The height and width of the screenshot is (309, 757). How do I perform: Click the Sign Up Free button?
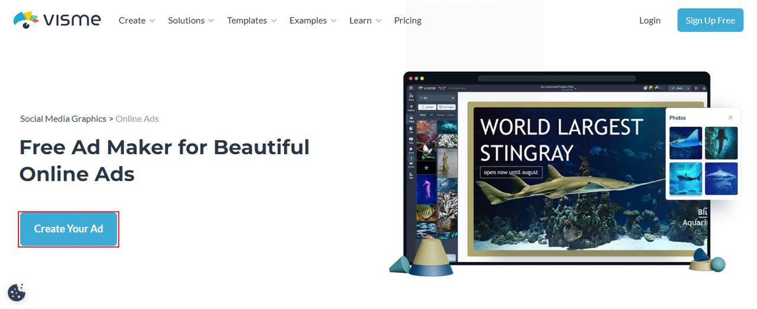click(x=710, y=20)
